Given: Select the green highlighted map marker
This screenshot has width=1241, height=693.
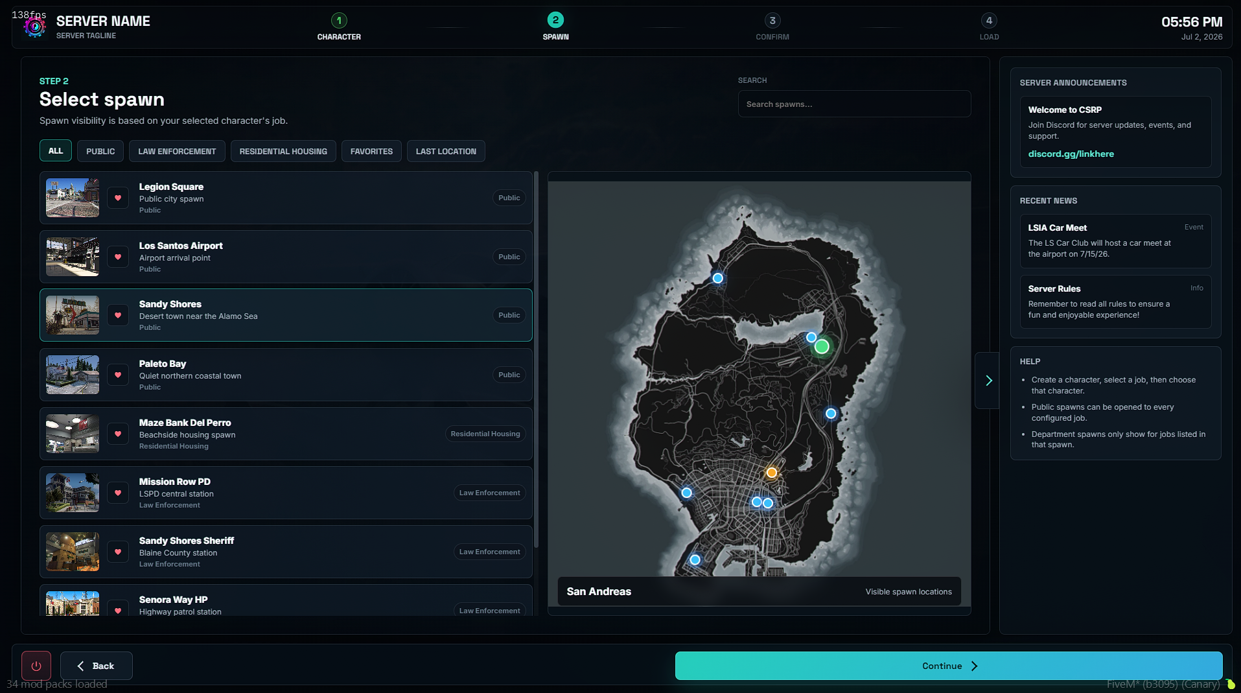Looking at the screenshot, I should coord(822,347).
